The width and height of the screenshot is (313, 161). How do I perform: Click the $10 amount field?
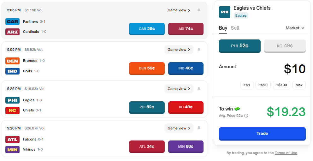click(295, 69)
